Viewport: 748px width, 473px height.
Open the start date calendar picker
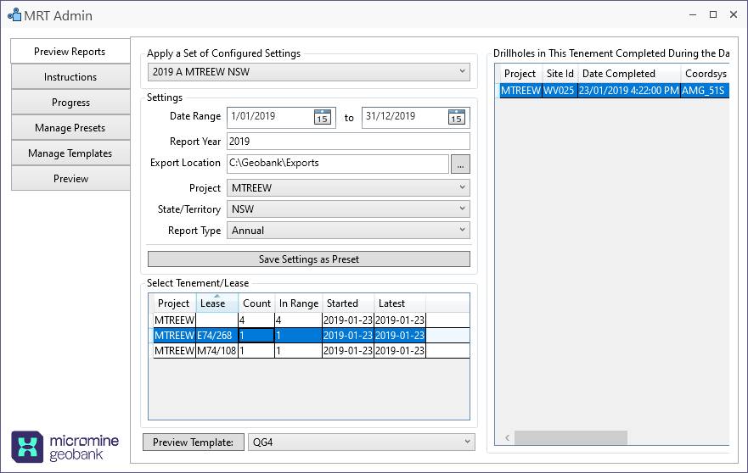tap(322, 118)
